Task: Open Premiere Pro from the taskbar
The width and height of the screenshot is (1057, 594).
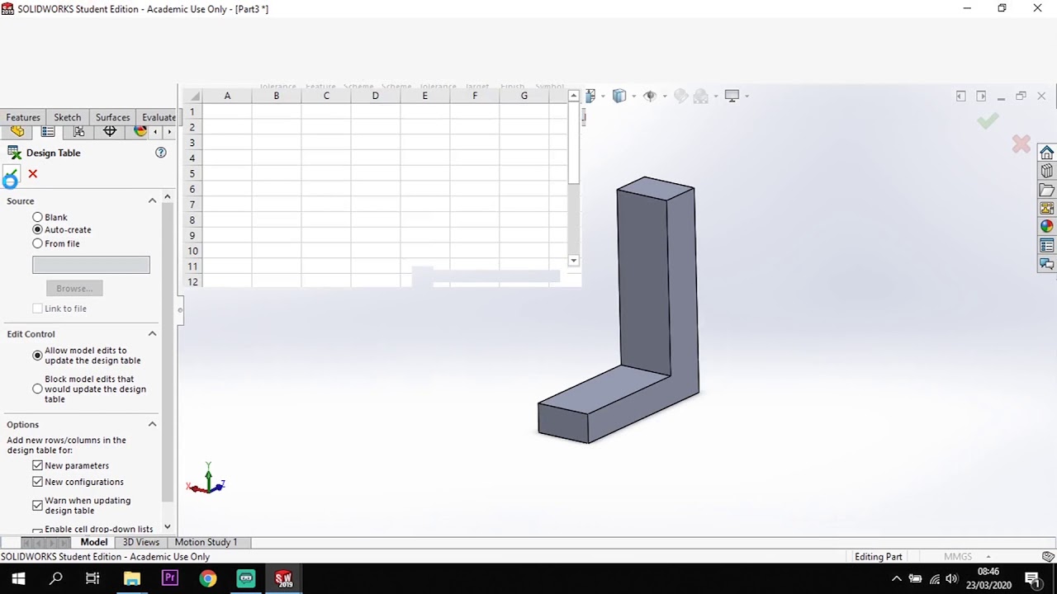Action: pos(170,578)
